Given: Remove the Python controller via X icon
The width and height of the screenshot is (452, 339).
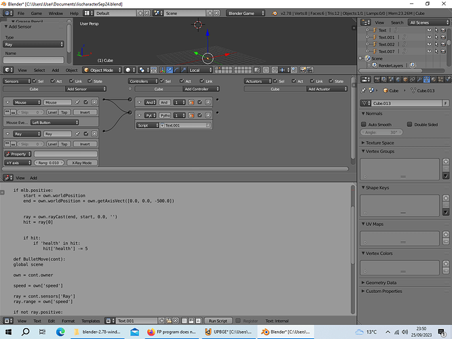Looking at the screenshot, I should (208, 115).
